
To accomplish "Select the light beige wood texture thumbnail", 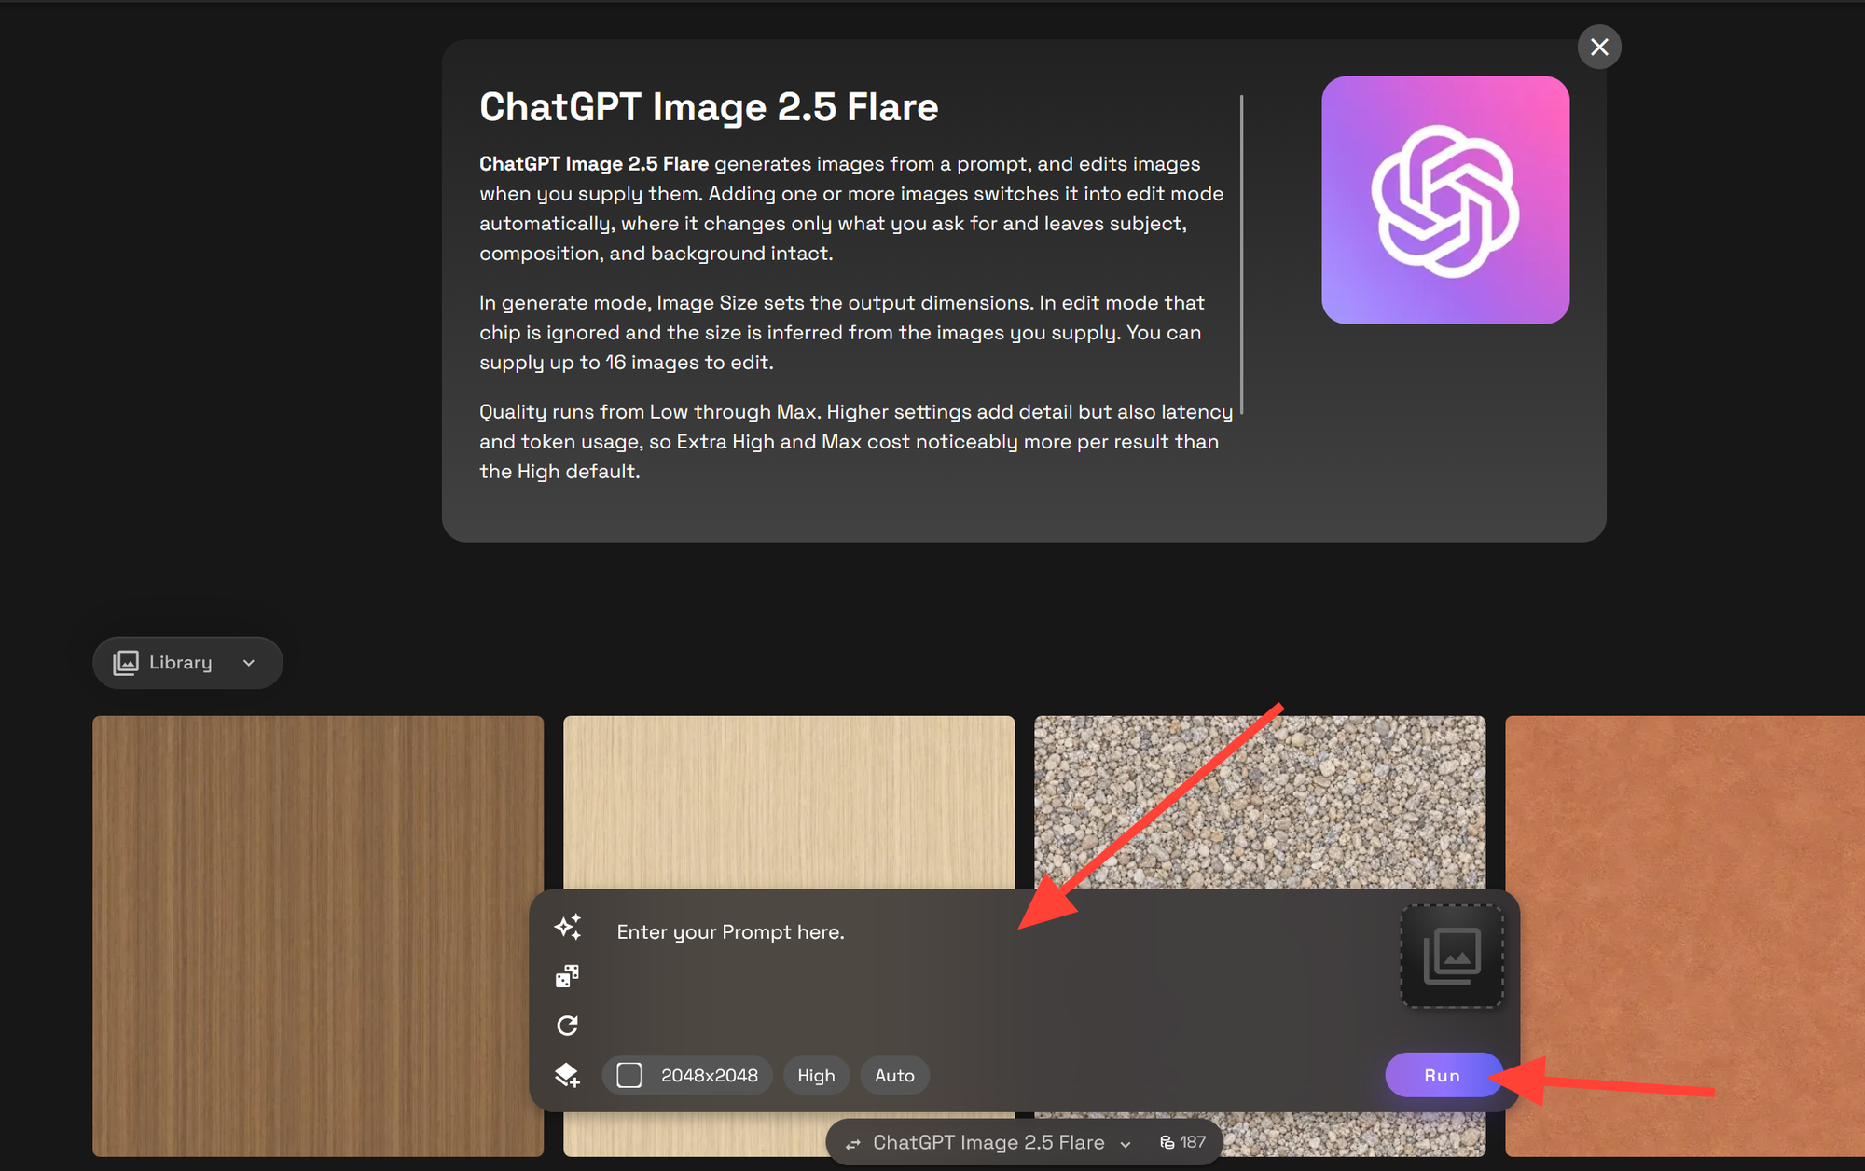I will click(x=789, y=802).
